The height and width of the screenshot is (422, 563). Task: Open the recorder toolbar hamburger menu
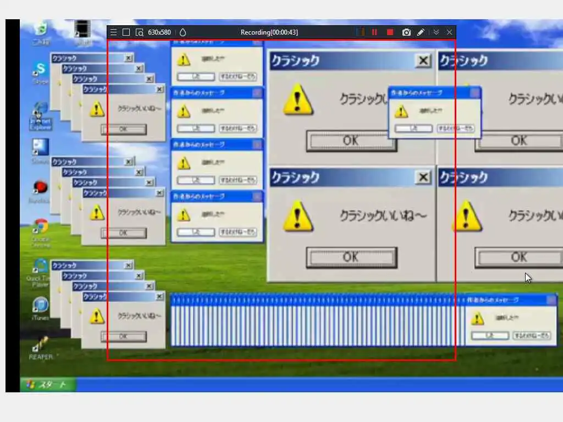click(113, 32)
